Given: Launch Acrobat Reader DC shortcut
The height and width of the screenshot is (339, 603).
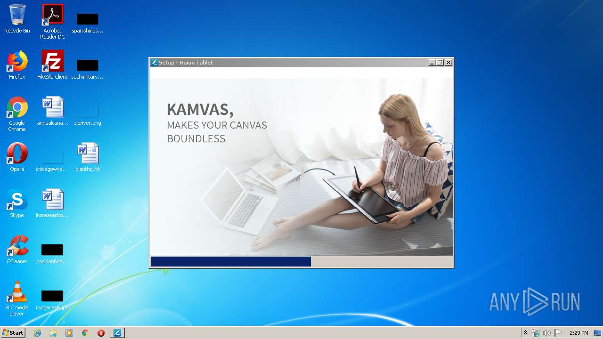Looking at the screenshot, I should click(52, 22).
